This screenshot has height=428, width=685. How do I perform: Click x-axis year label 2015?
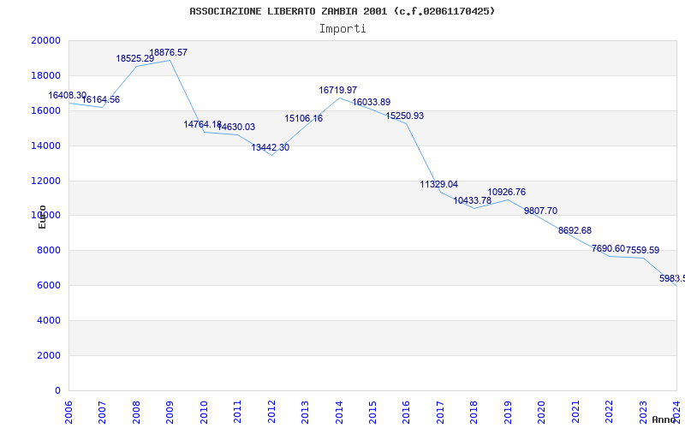(x=372, y=412)
